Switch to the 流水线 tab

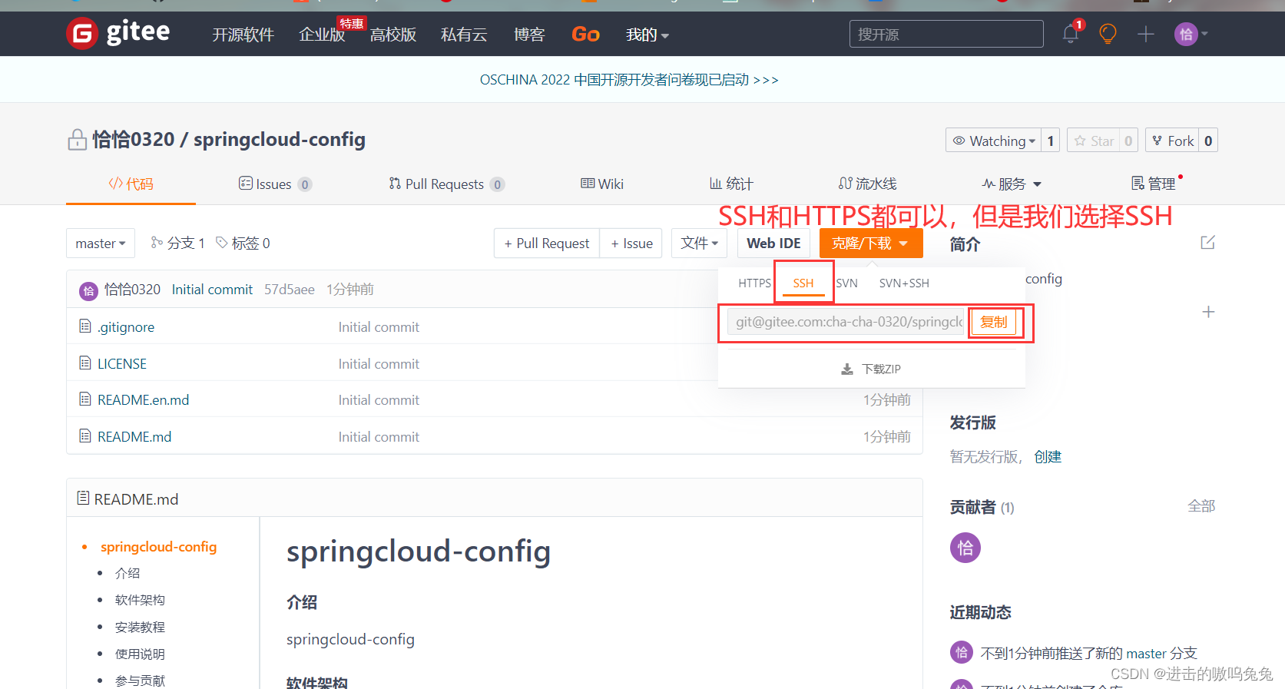(x=867, y=184)
